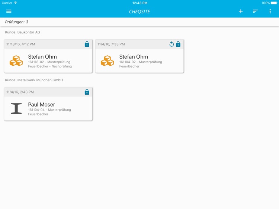Select the '11/4/16, 2:43 PM' card header

pos(48,92)
